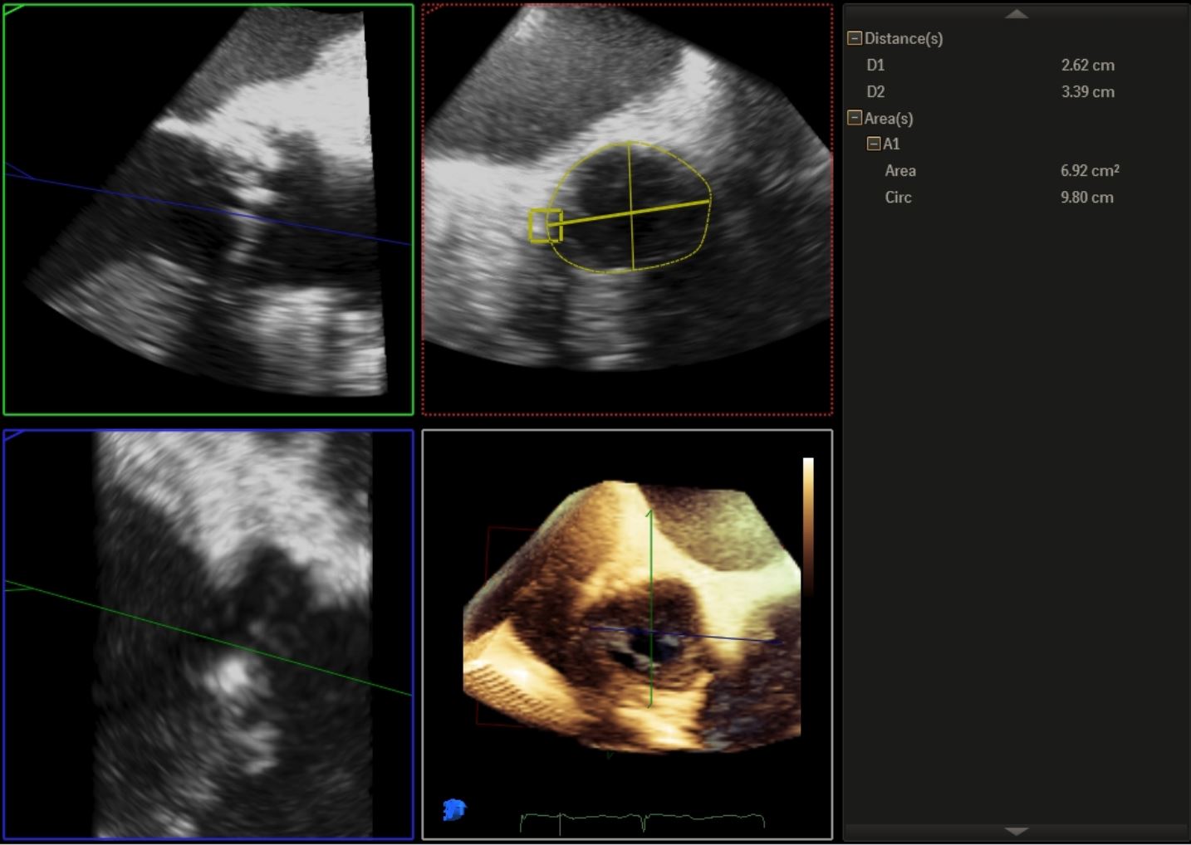Collapse the Area(s) measurement group
This screenshot has height=845, width=1191.
854,118
